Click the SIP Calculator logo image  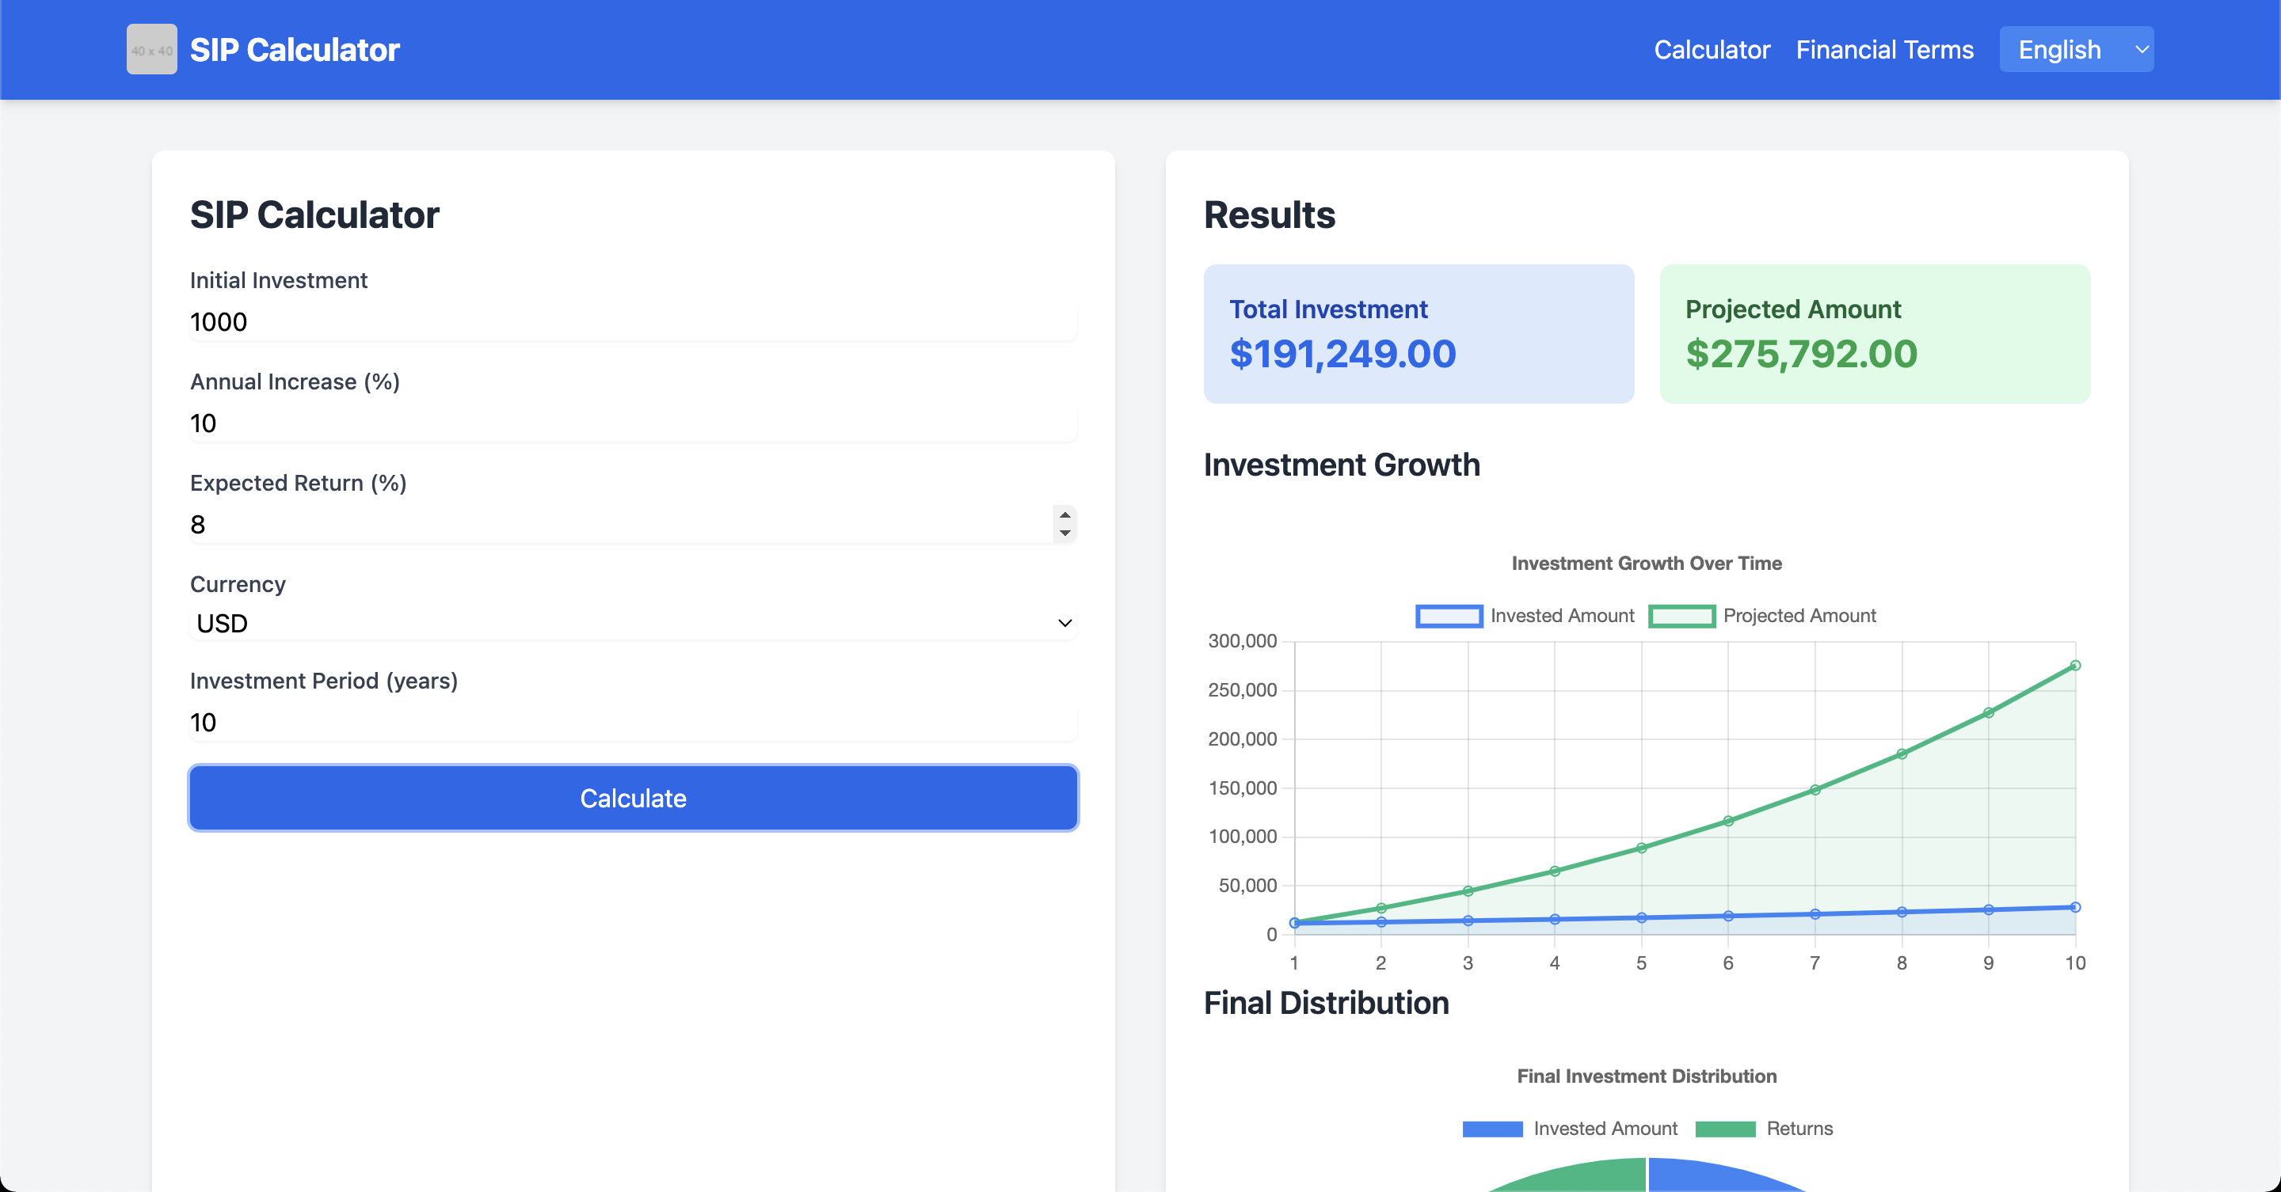click(x=151, y=50)
